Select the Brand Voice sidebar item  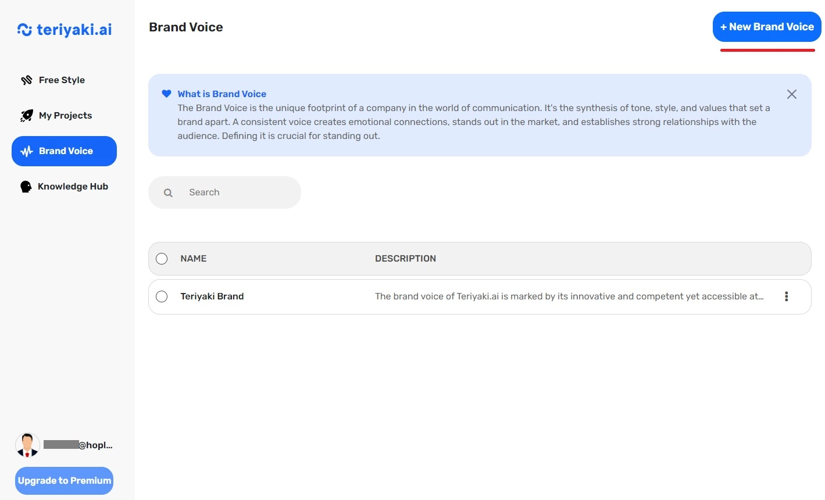coord(64,151)
